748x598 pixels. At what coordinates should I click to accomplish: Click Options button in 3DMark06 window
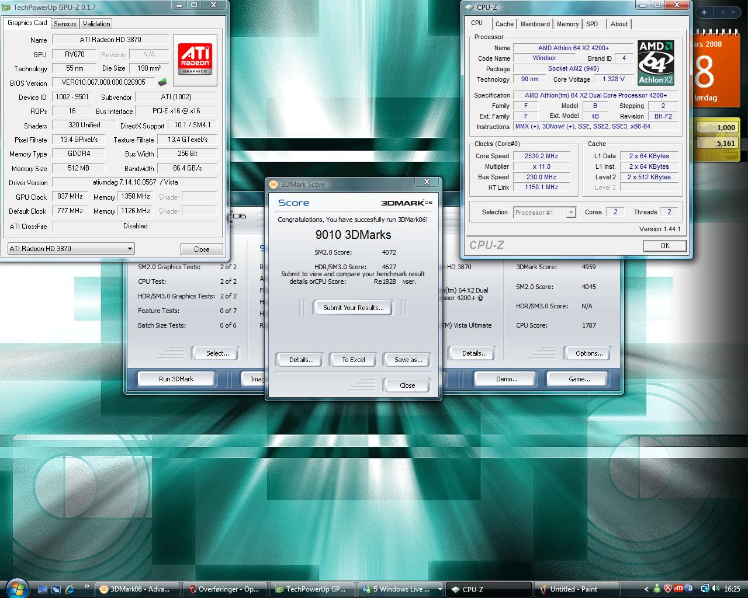pyautogui.click(x=589, y=353)
